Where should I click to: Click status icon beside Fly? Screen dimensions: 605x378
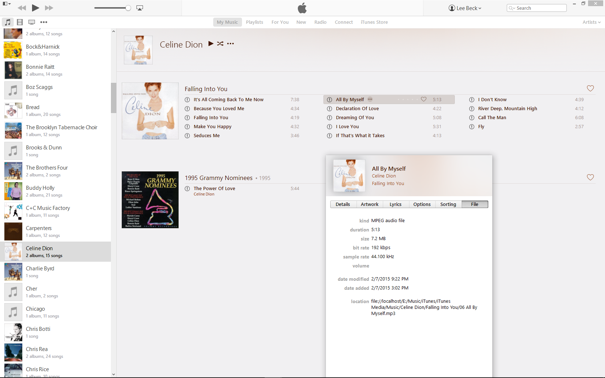coord(472,127)
